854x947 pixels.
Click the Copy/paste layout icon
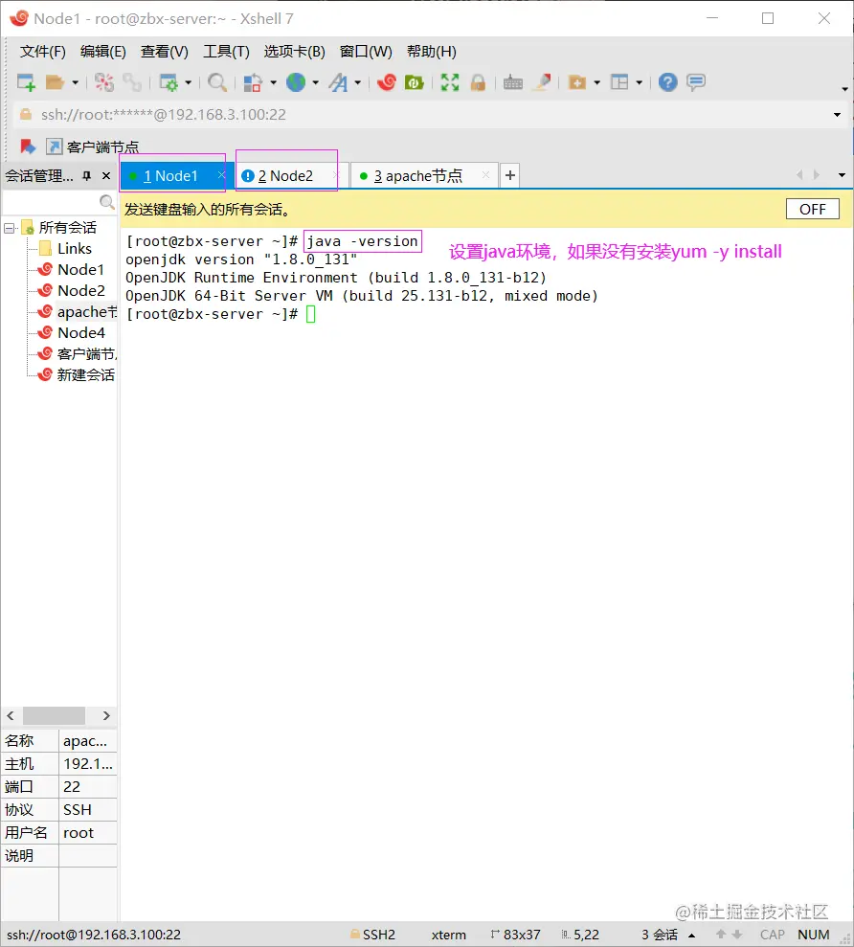tap(253, 82)
